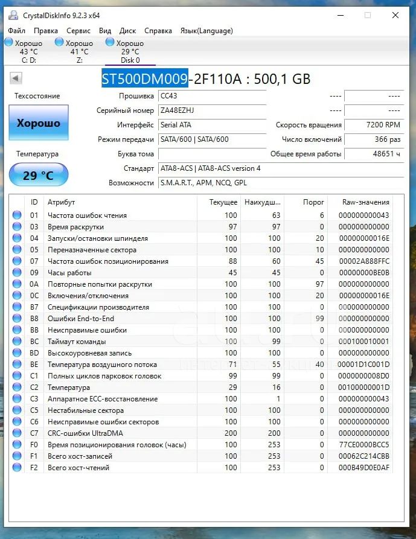Screen dimensions: 416x539
Task: Click status dot of attribute F1
Action: [x=17, y=456]
